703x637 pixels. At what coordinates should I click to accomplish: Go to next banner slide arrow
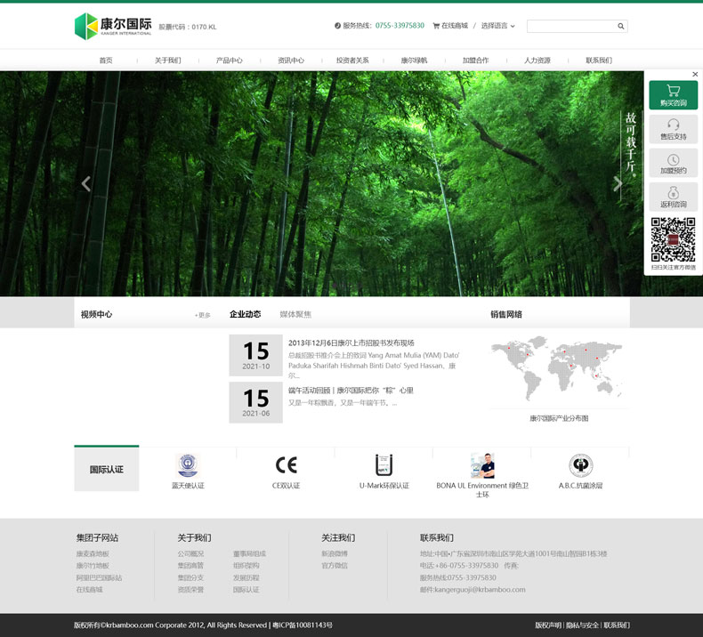tap(618, 183)
